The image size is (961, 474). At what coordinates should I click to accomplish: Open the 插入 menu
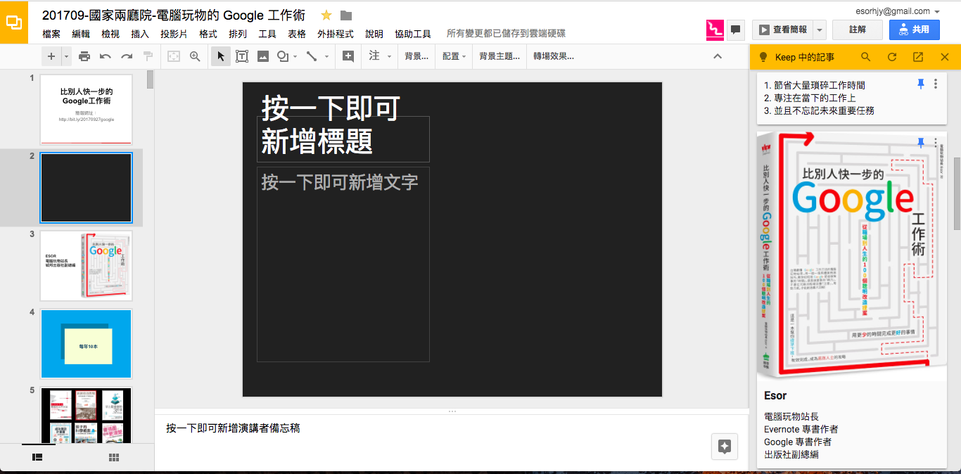tap(140, 34)
